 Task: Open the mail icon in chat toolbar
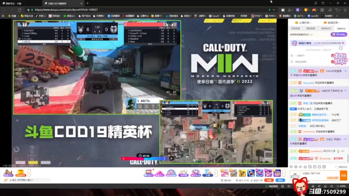pos(296,167)
